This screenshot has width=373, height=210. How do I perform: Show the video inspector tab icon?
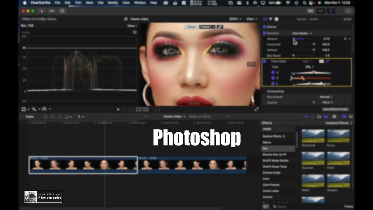pos(265,19)
